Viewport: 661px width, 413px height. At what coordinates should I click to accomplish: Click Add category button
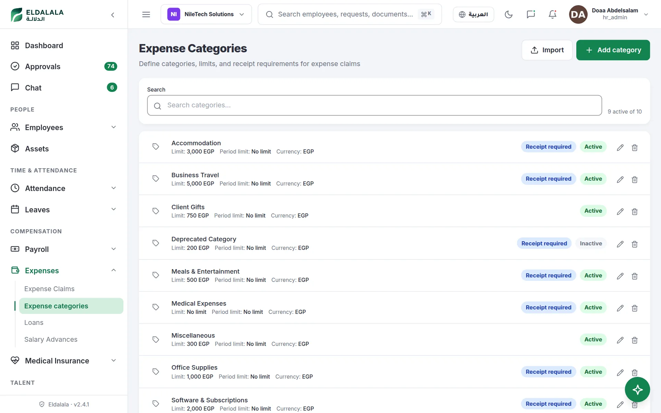pyautogui.click(x=613, y=50)
